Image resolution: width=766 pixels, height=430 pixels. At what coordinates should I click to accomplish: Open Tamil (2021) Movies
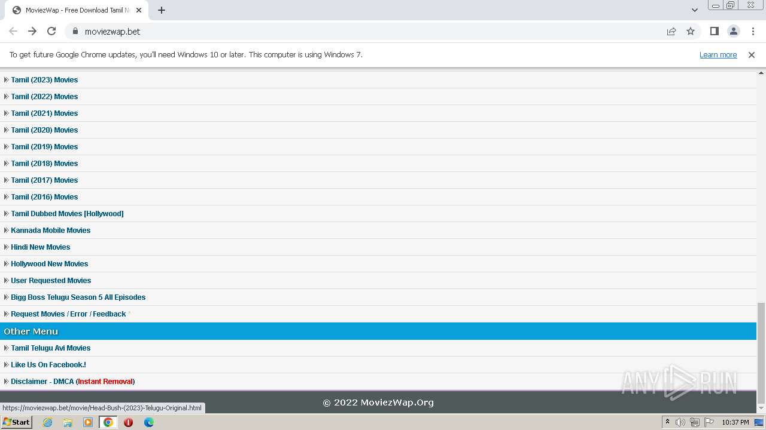[x=44, y=113]
